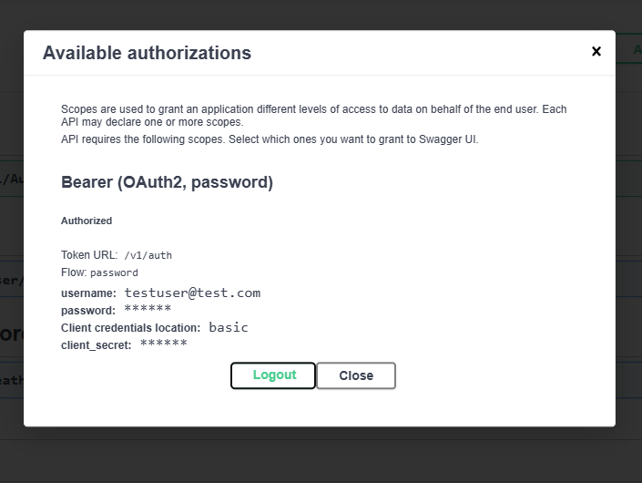The width and height of the screenshot is (642, 483).
Task: Click the dimmed eath endpoint row
Action: click(x=12, y=380)
